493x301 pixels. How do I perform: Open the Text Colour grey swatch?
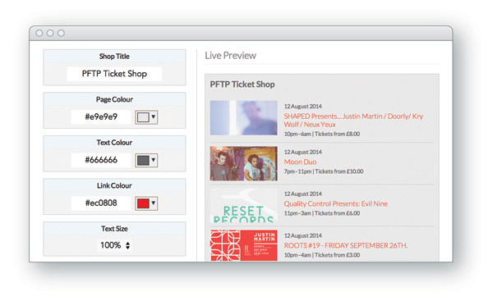click(x=143, y=161)
